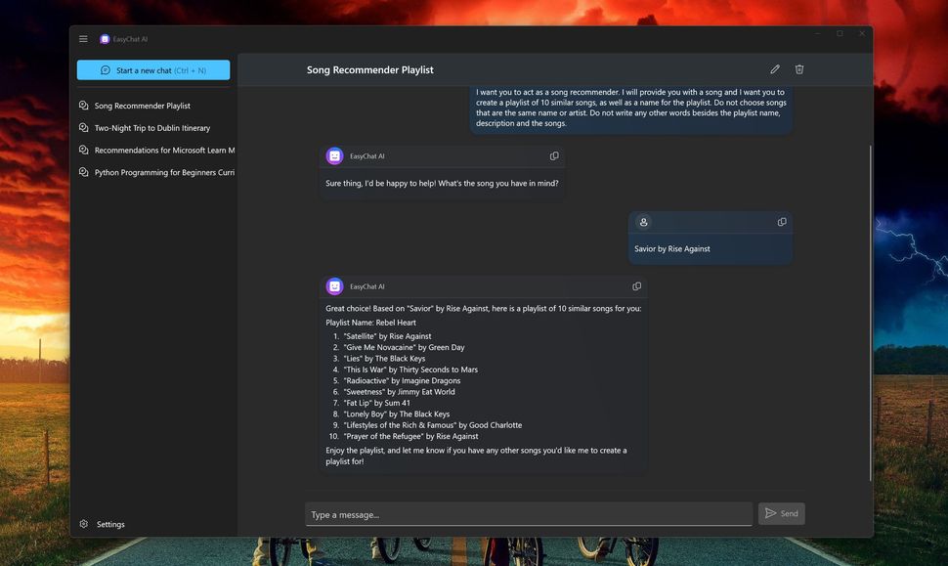The width and height of the screenshot is (948, 566).
Task: Click the user avatar on the song message
Action: coord(643,222)
